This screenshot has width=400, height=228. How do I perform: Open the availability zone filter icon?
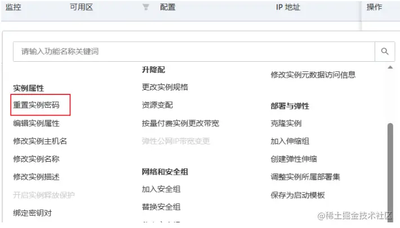pyautogui.click(x=146, y=7)
